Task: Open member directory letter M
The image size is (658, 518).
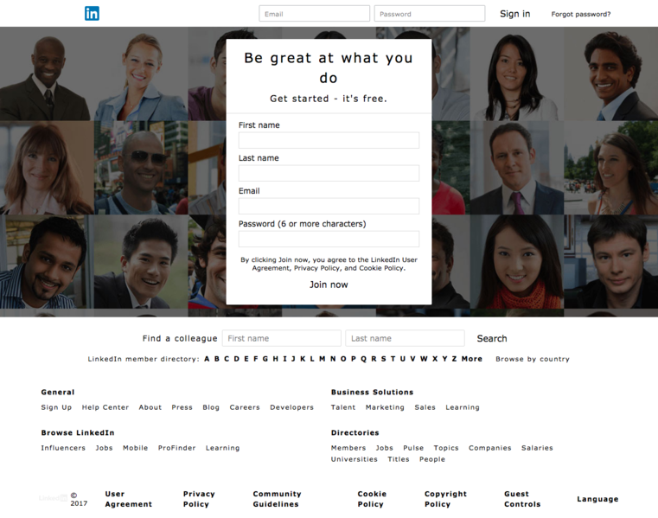Action: point(323,359)
